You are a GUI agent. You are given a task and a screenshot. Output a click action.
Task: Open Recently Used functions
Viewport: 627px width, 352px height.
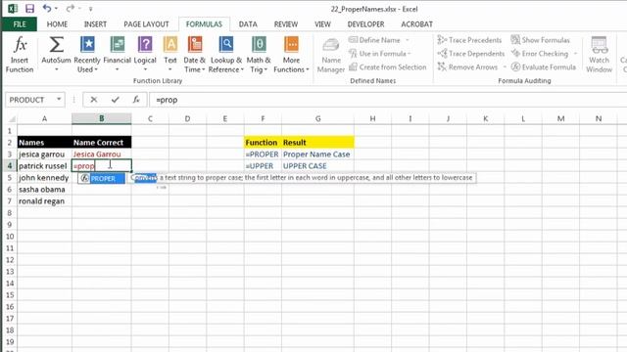click(x=87, y=55)
